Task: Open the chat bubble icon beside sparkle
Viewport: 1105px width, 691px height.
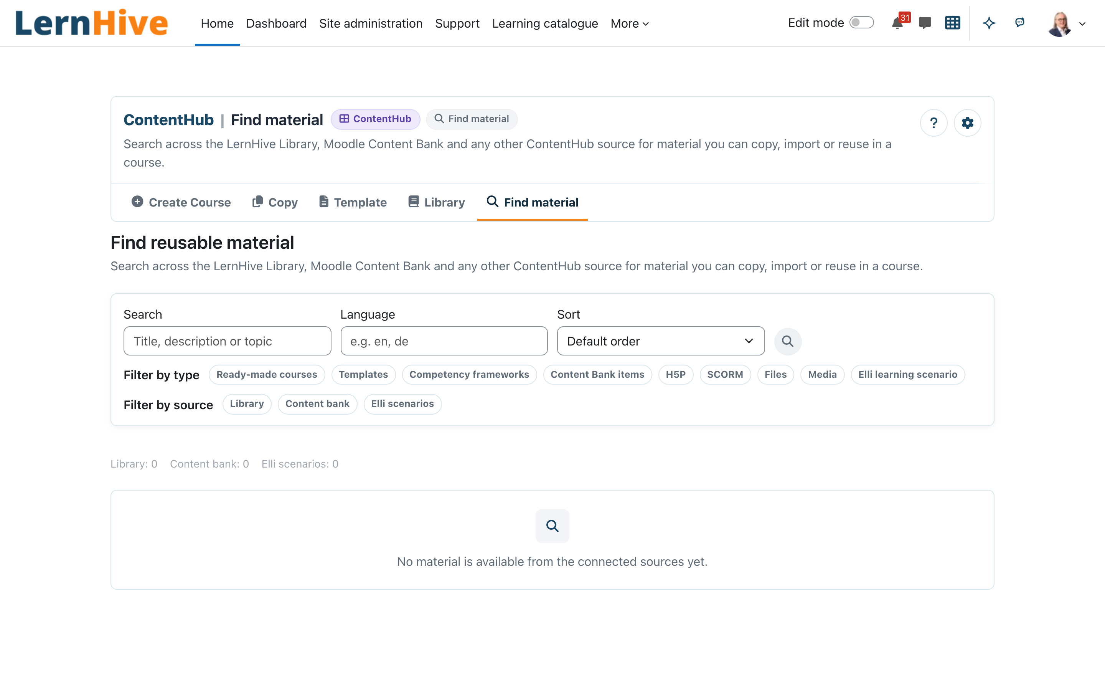Action: (1019, 22)
